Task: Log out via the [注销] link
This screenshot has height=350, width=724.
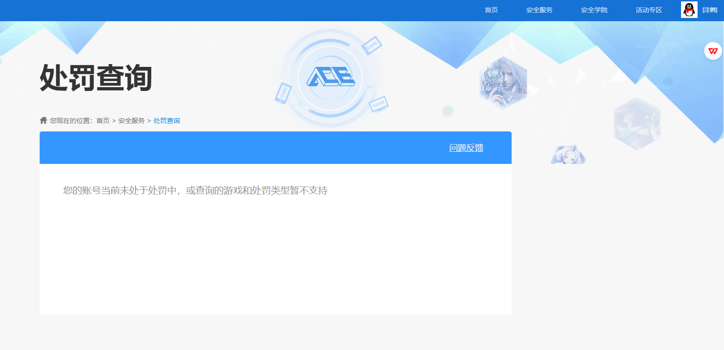Action: [710, 9]
